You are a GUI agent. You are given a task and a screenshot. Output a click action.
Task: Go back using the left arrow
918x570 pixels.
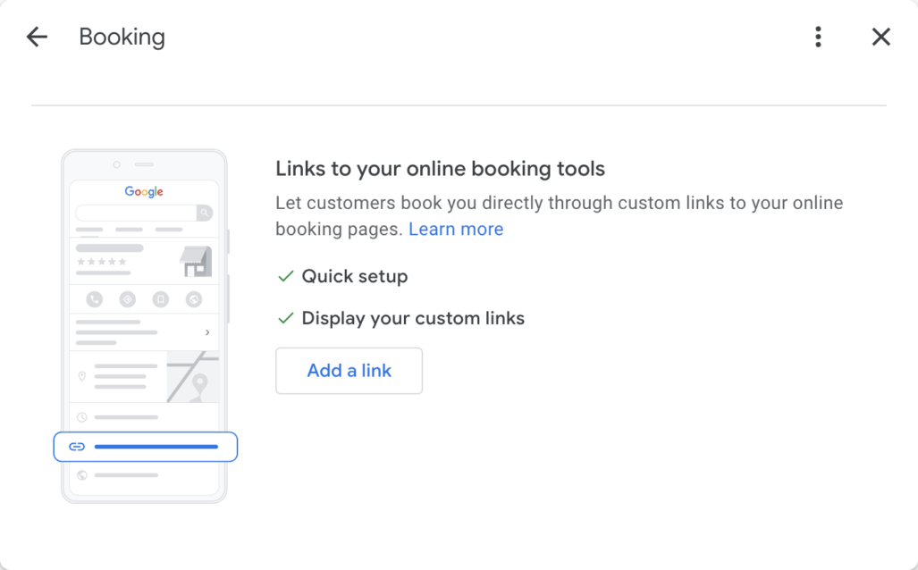37,37
